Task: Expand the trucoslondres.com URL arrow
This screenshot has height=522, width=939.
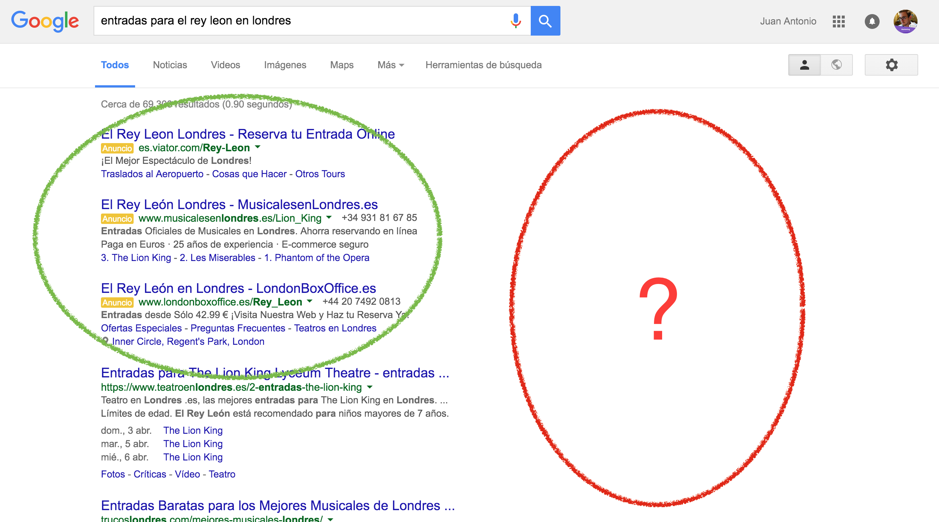Action: pyautogui.click(x=330, y=519)
